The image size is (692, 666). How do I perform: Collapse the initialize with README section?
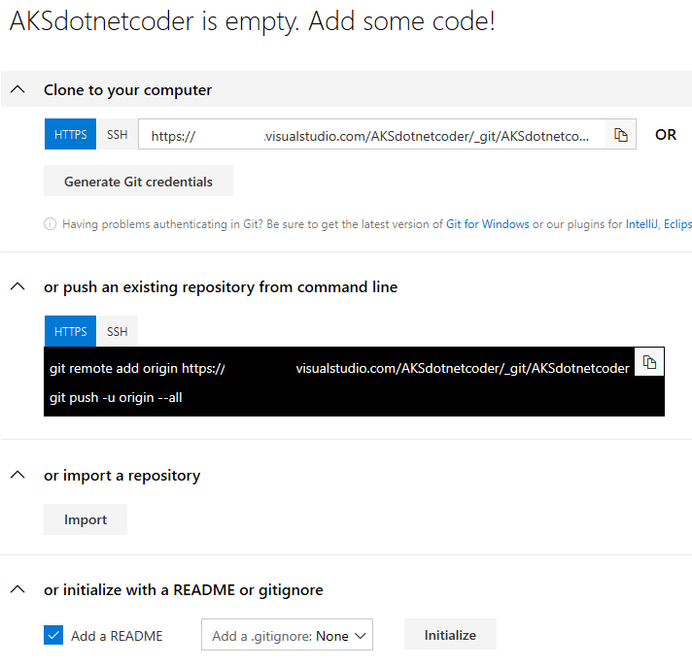click(x=17, y=589)
